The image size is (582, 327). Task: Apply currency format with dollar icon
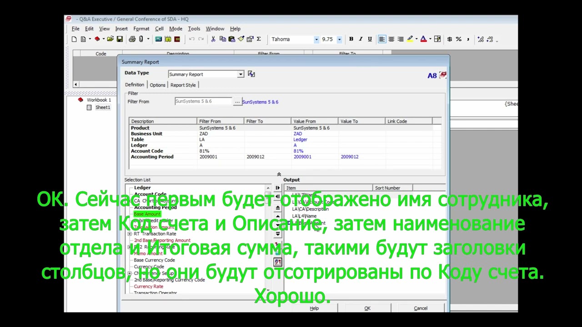[x=450, y=39]
